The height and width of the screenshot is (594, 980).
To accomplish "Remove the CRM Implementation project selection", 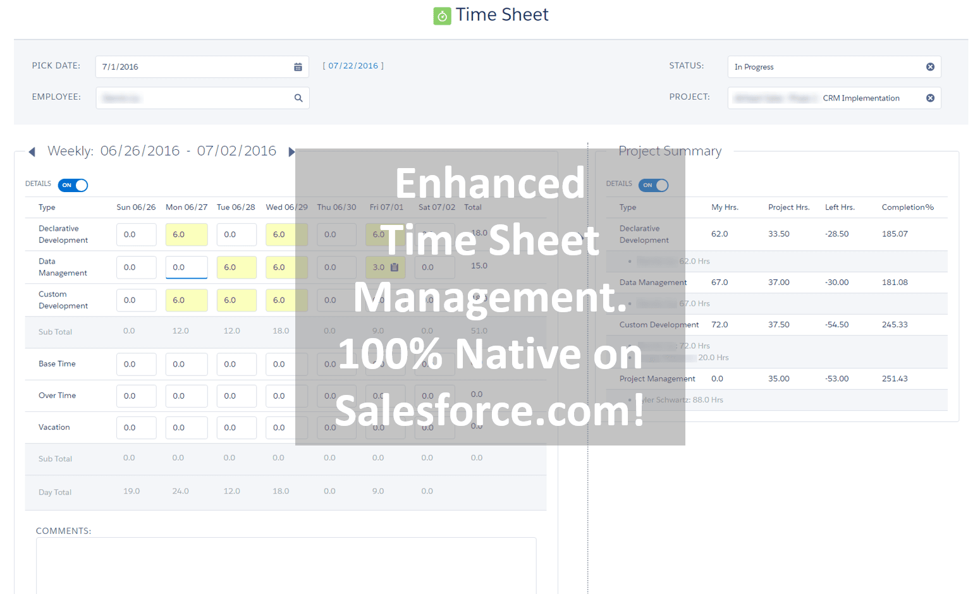I will click(930, 98).
